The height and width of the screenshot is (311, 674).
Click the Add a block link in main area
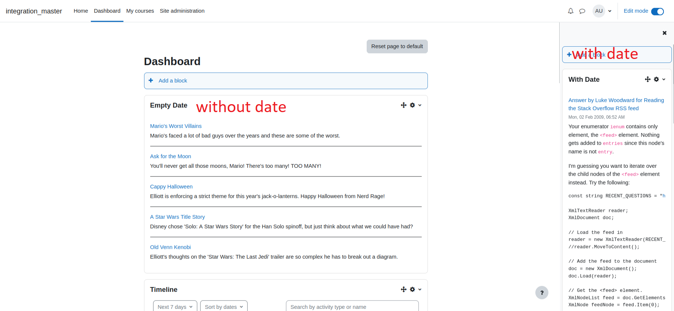(x=173, y=81)
